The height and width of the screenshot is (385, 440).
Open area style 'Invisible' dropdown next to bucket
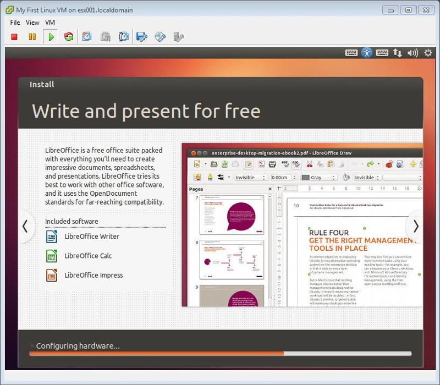(x=367, y=178)
